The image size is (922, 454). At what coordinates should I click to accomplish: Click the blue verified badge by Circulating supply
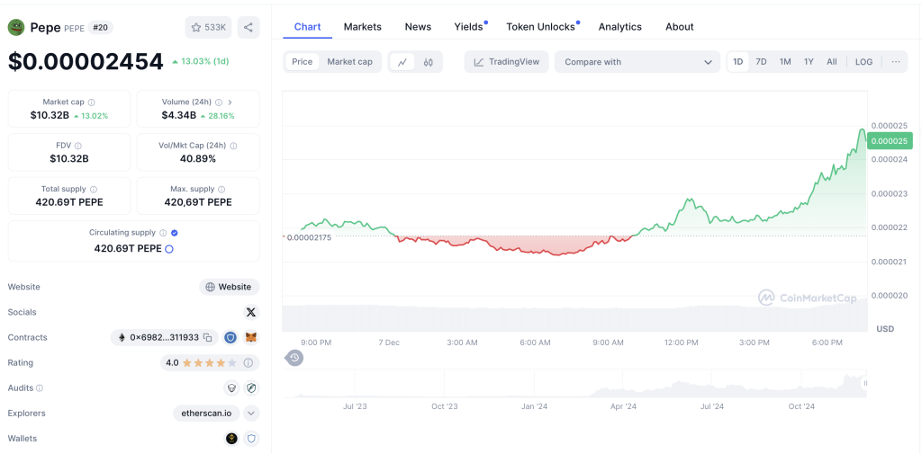pos(175,233)
